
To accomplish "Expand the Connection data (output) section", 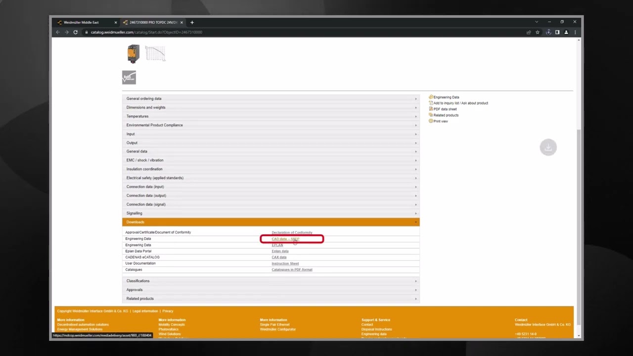I will pos(271,195).
